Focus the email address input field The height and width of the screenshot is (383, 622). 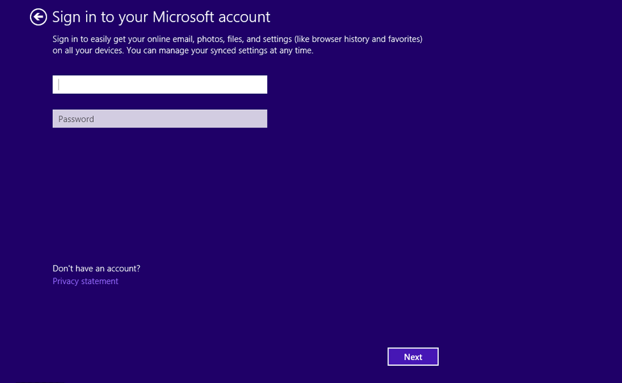[x=160, y=84]
